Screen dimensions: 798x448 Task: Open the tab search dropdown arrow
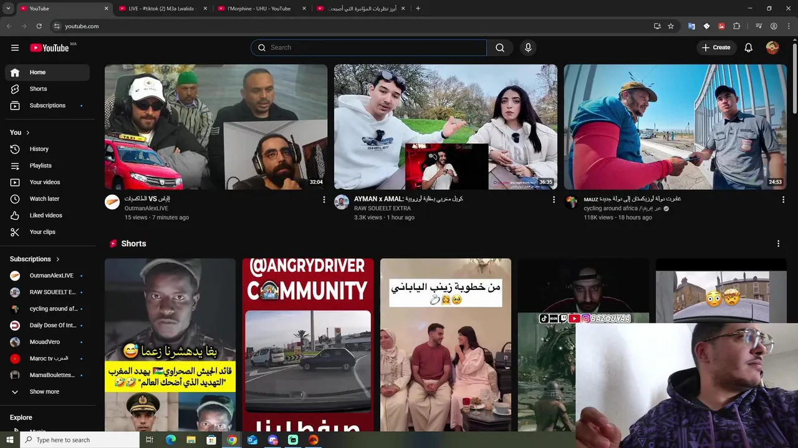coord(8,9)
